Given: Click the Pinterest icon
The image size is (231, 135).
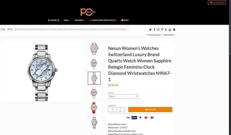Looking at the screenshot, I should [162, 30].
